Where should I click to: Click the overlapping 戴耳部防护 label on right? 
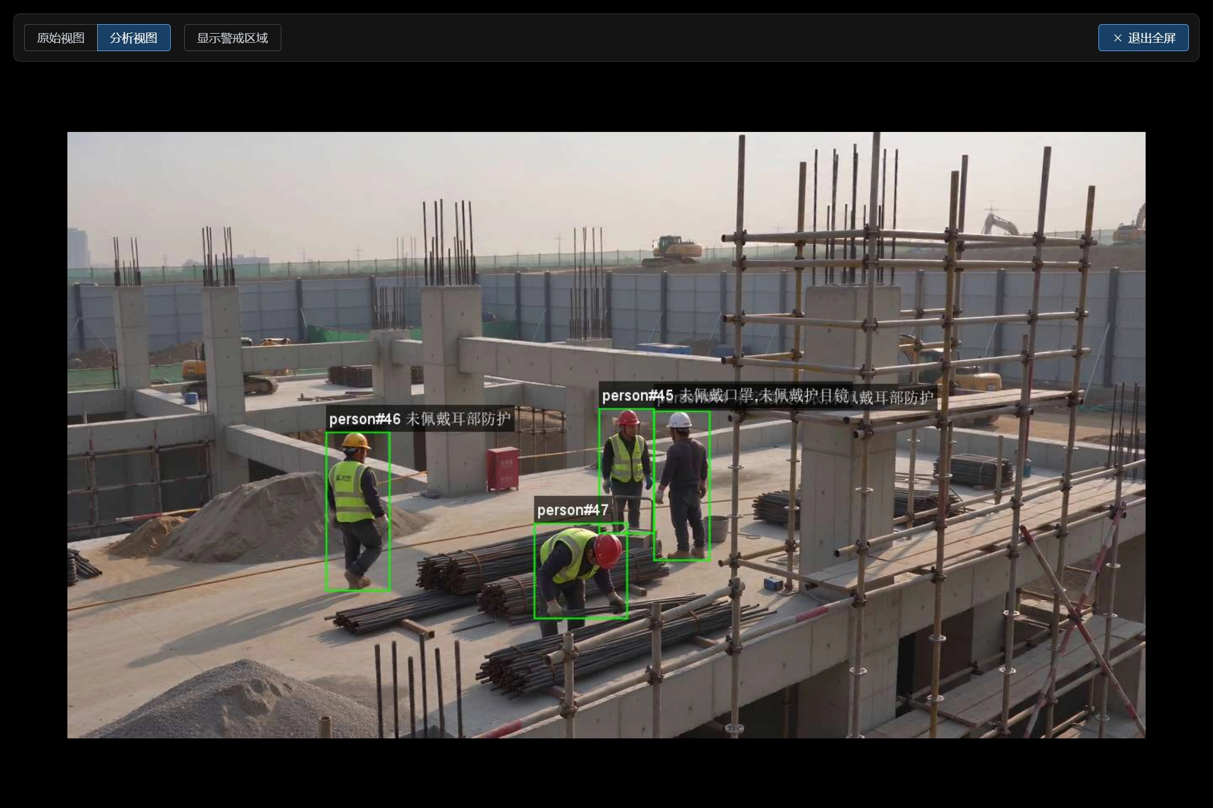[x=893, y=398]
